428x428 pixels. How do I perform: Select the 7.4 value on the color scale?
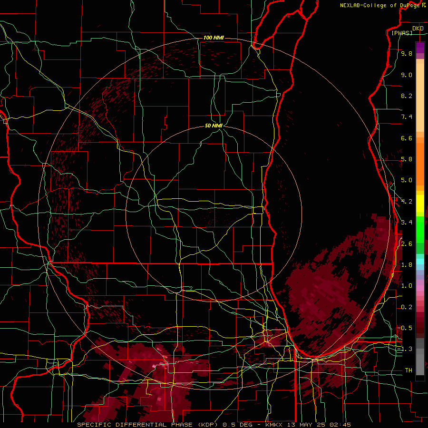point(407,117)
